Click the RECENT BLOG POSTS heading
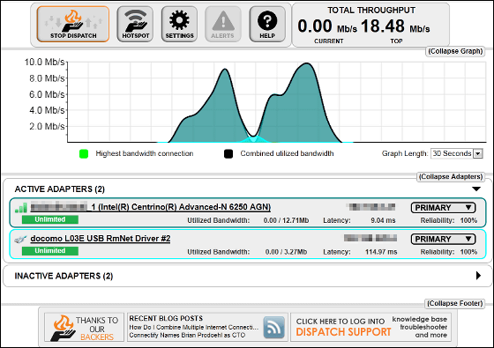Image resolution: width=494 pixels, height=348 pixels. click(166, 318)
